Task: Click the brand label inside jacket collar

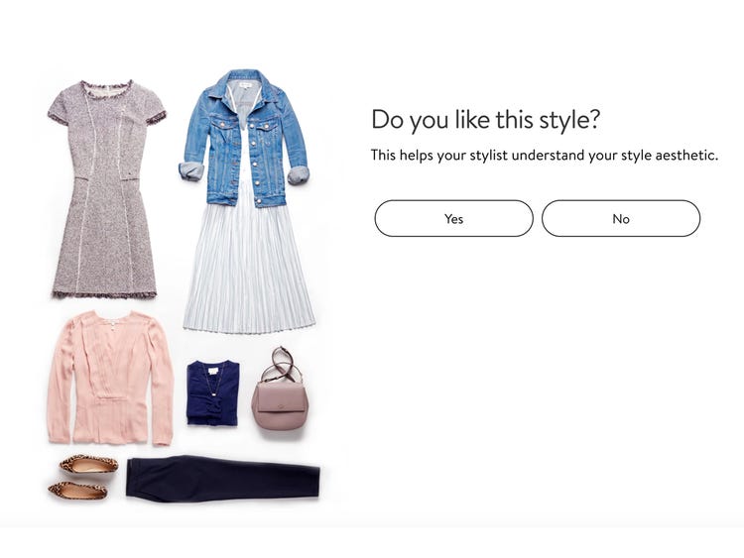Action: [244, 85]
